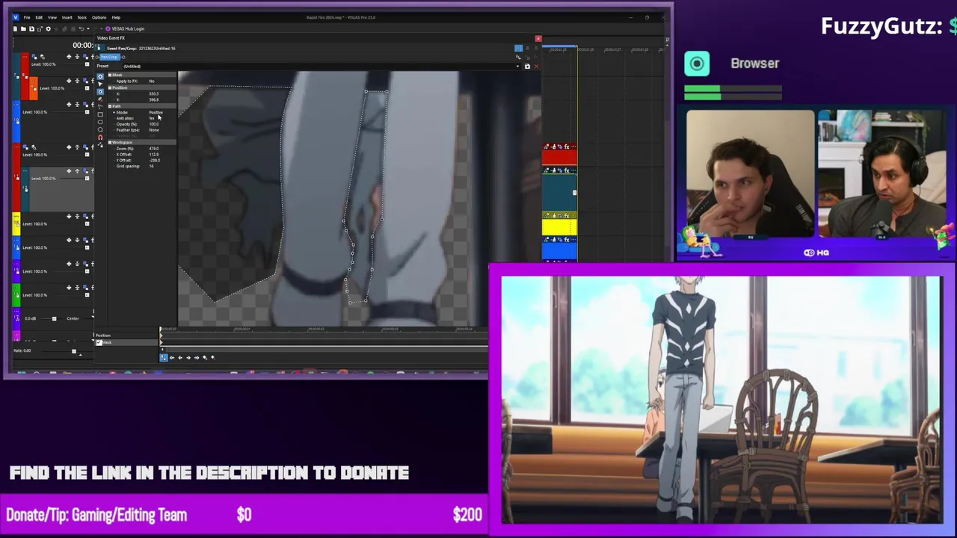This screenshot has height=538, width=957.
Task: Click the anime preview video in the overlay
Action: pyautogui.click(x=721, y=400)
